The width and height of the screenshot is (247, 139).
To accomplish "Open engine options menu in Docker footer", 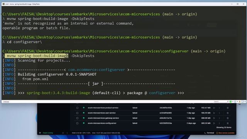I will tap(67, 133).
